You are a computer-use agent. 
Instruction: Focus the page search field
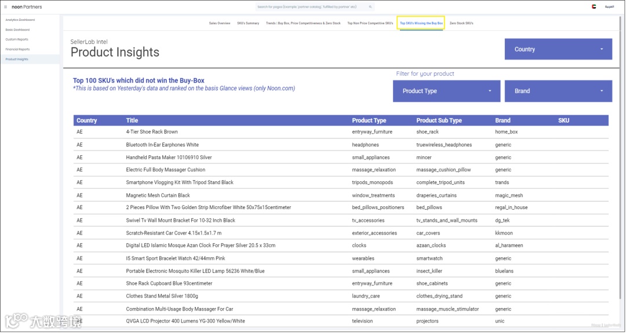pos(315,7)
